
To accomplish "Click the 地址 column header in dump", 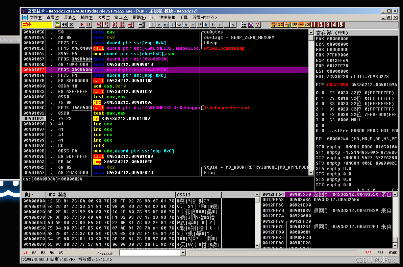I will (x=34, y=195).
